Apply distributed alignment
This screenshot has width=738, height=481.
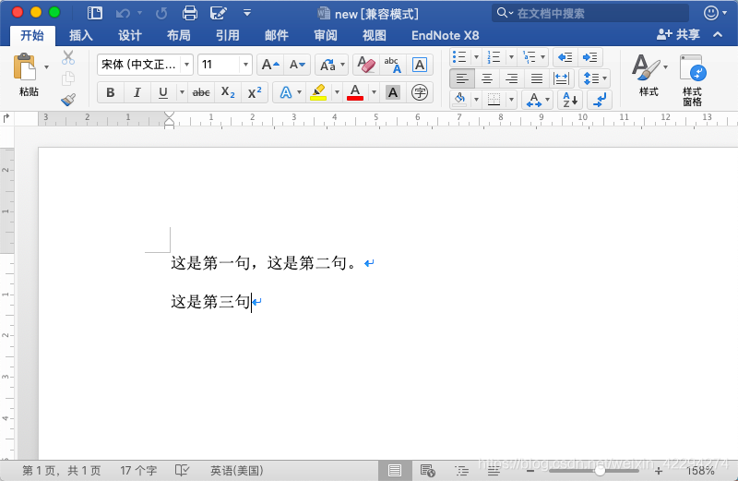point(561,78)
